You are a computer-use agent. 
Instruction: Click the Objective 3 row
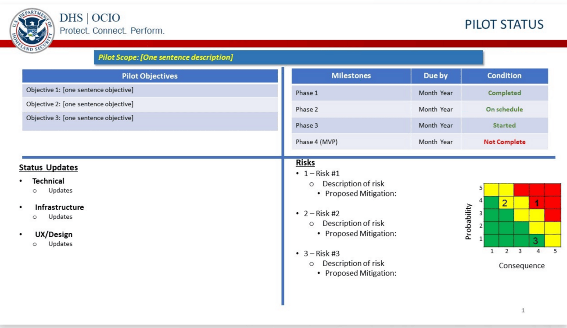[150, 121]
